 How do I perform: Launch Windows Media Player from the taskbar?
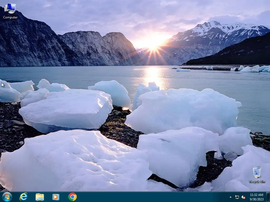click(56, 197)
